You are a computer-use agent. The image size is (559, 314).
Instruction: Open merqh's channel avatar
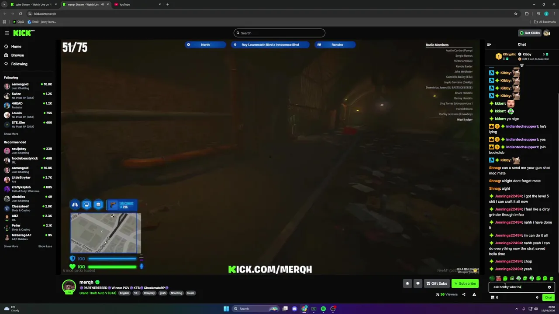point(69,287)
